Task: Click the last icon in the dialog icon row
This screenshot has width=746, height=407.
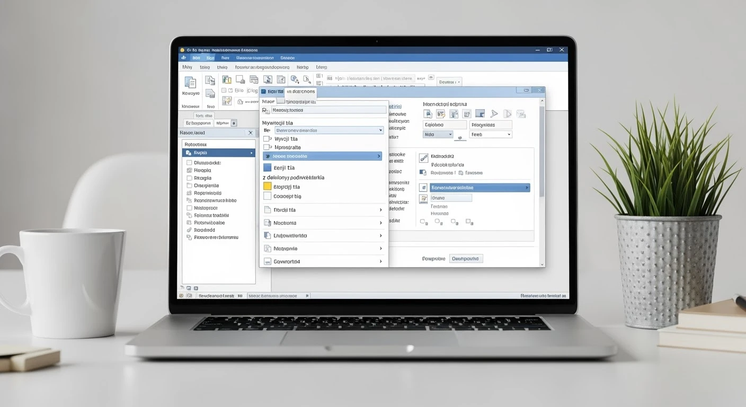Action: point(521,113)
